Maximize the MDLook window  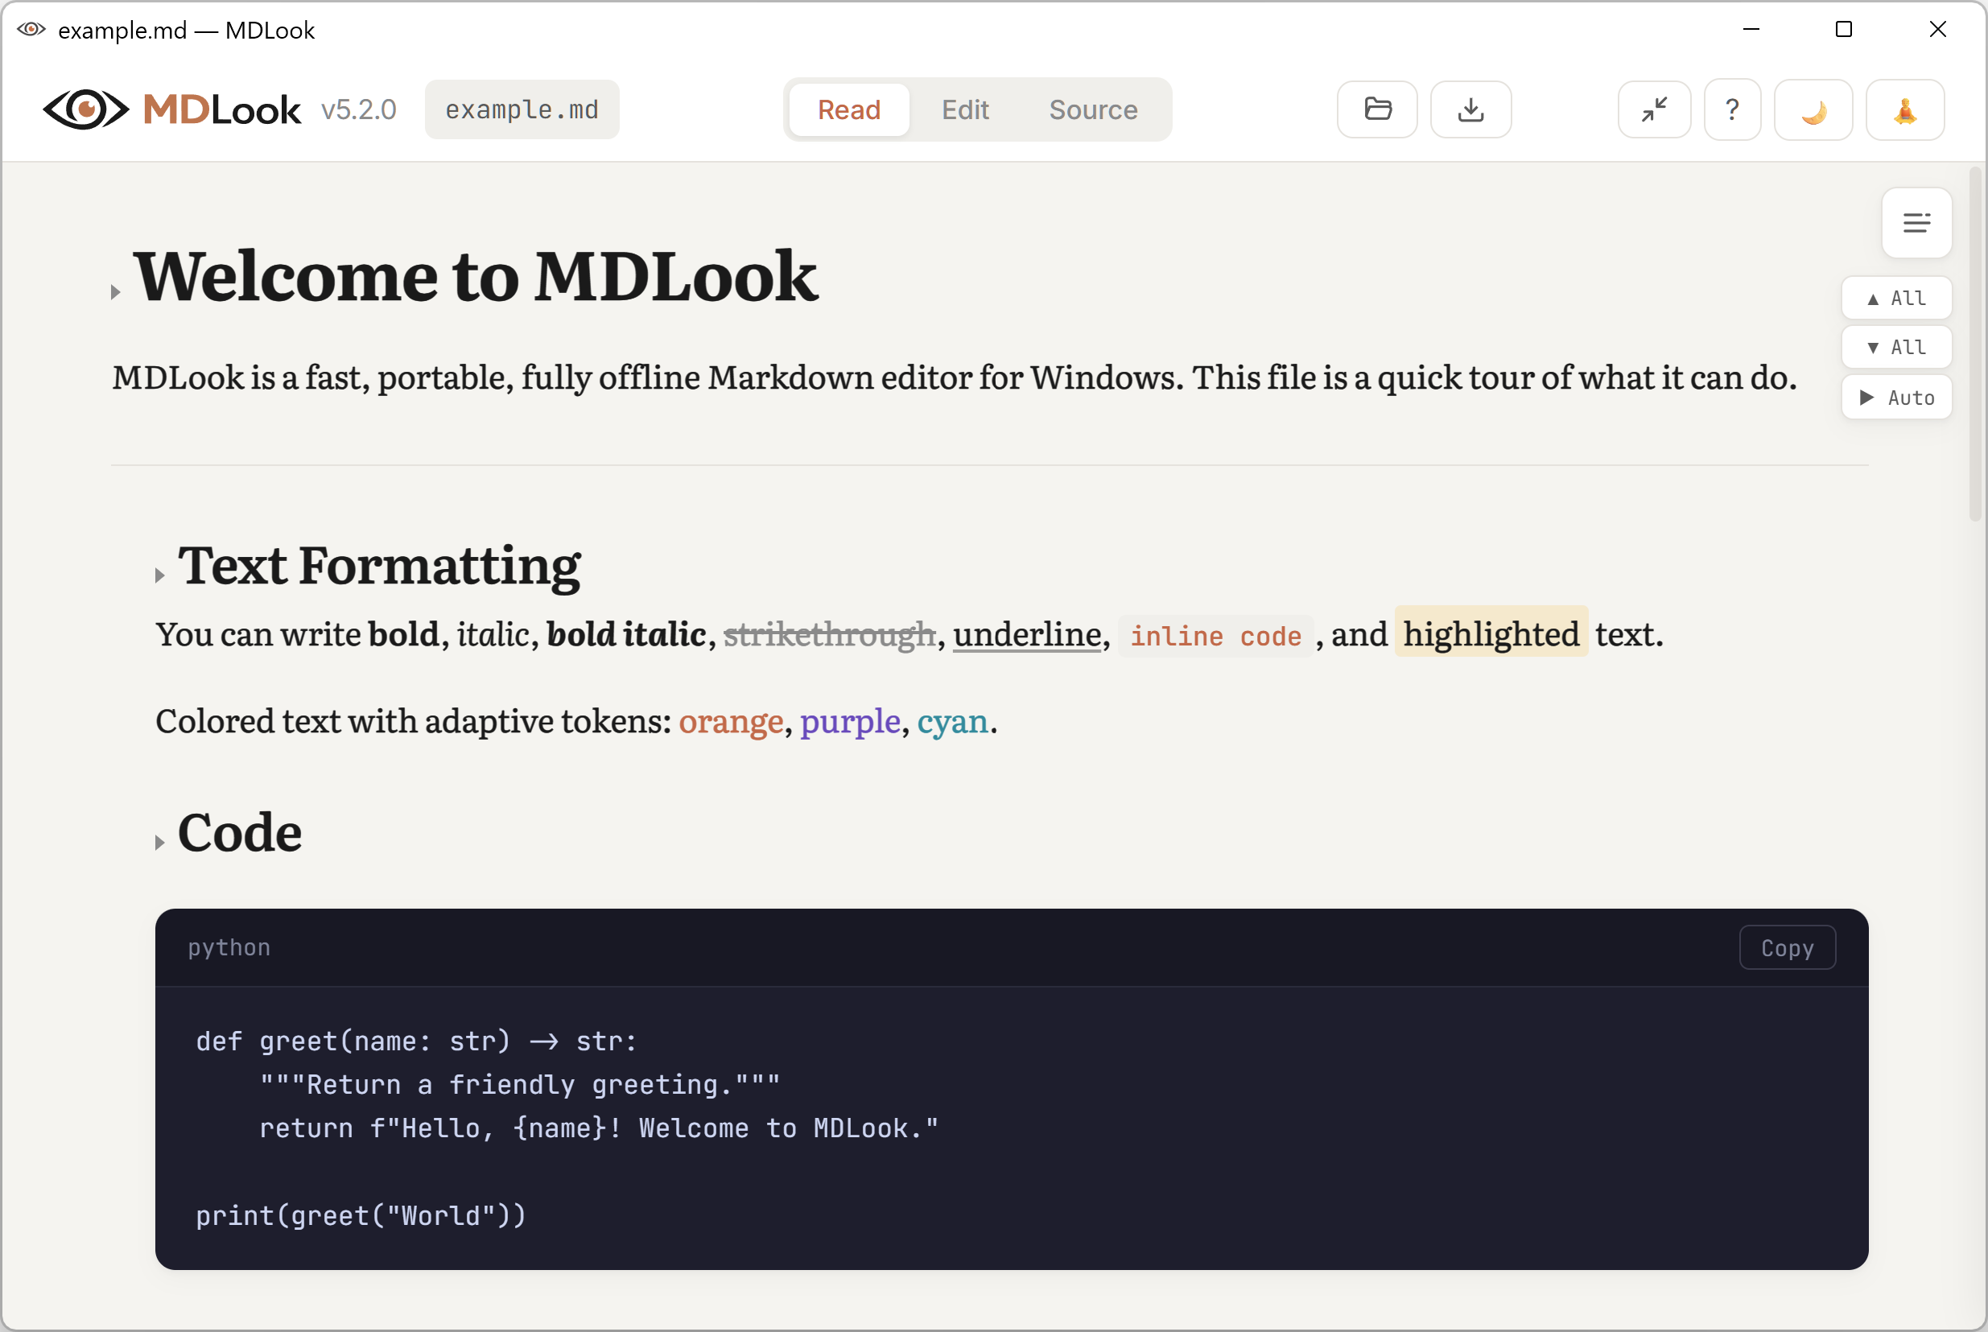click(x=1843, y=29)
